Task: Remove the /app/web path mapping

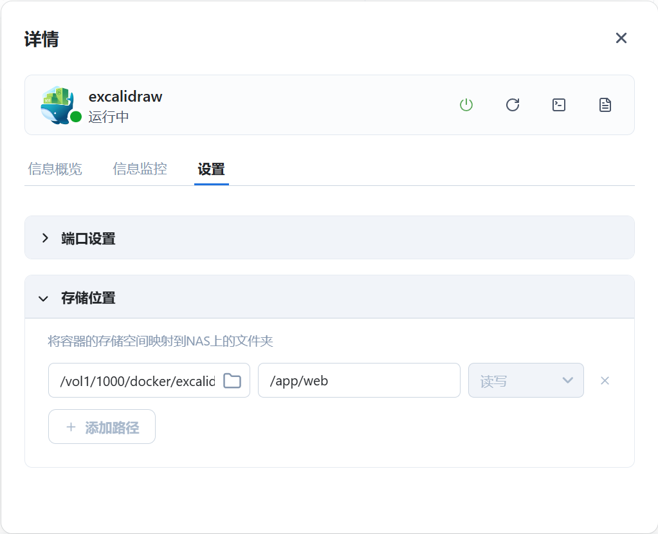Action: [605, 381]
